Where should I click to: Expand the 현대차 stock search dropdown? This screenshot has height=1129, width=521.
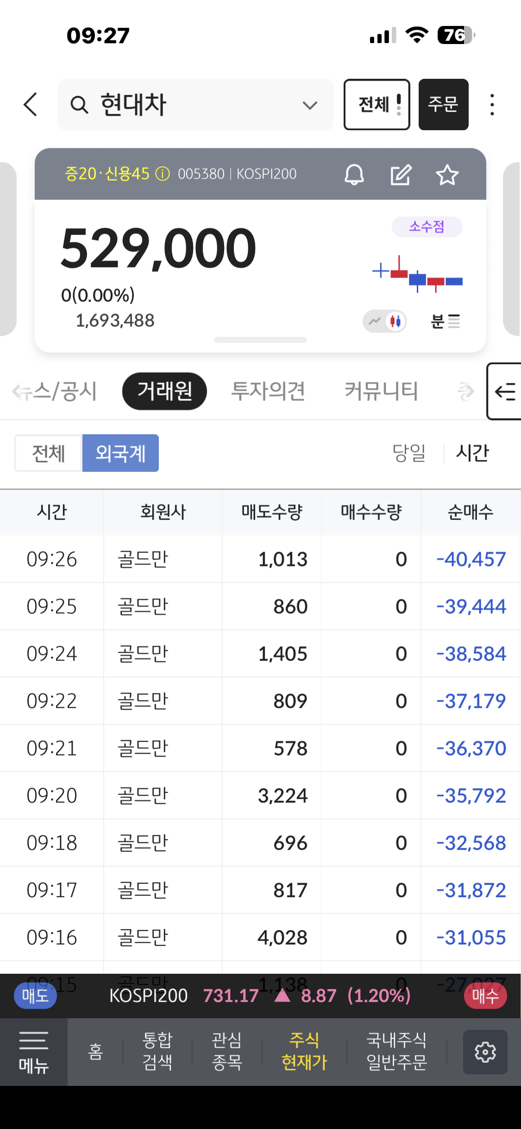coord(310,105)
